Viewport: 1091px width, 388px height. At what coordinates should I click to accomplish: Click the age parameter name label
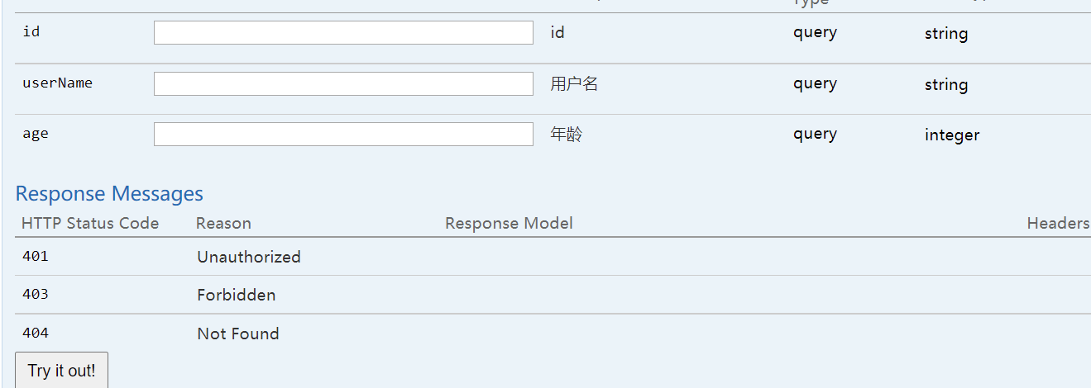36,134
